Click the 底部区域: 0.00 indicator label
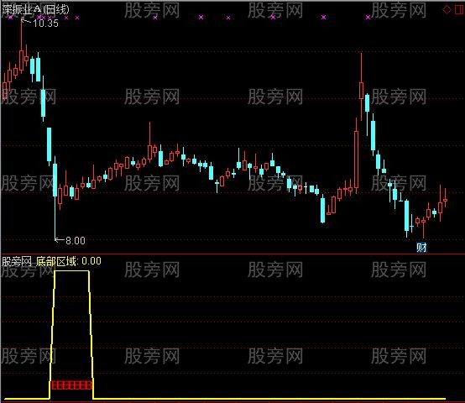The height and width of the screenshot is (403, 465). (69, 261)
